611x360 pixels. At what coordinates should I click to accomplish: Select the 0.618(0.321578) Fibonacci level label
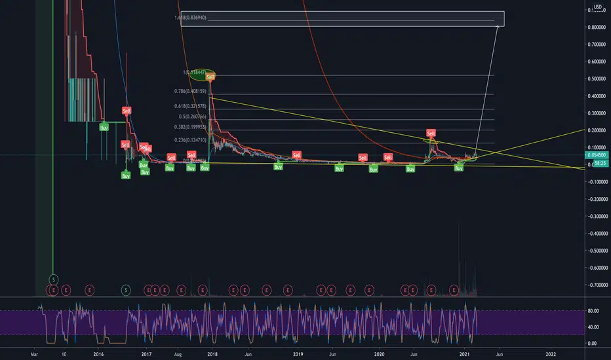(x=190, y=106)
